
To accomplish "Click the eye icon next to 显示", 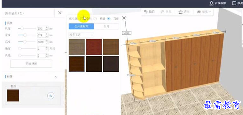I will tap(199, 12).
